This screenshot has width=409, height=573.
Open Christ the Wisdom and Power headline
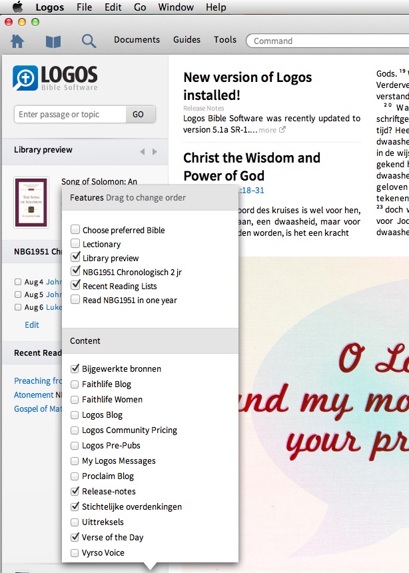click(252, 167)
